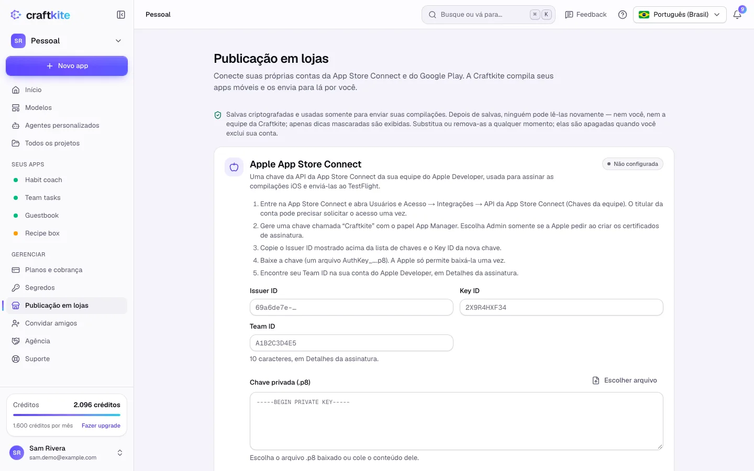754x471 pixels.
Task: Click the Craftkite logo
Action: [x=40, y=15]
